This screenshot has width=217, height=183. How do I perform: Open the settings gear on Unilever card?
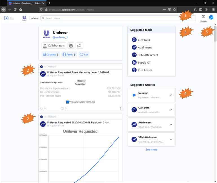71,46
